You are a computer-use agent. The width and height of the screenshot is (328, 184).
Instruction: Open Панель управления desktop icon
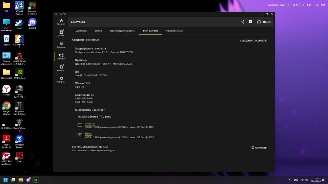6,58
